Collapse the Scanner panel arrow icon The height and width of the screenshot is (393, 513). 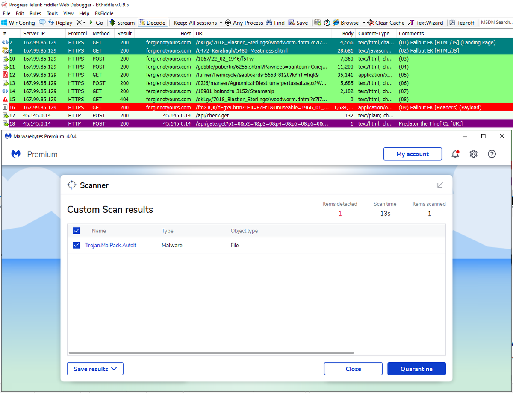click(x=440, y=185)
